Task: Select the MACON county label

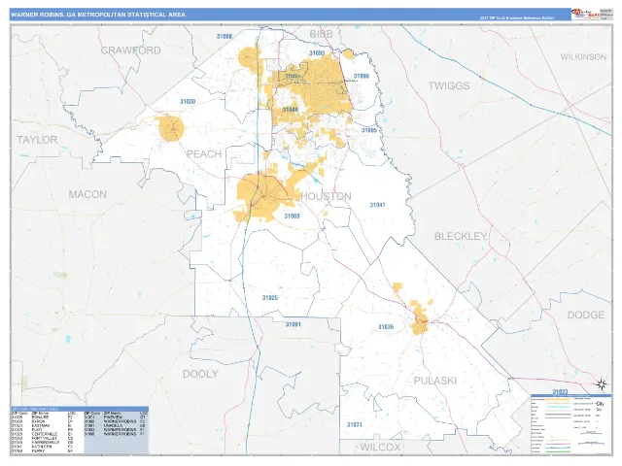Action: coord(87,194)
